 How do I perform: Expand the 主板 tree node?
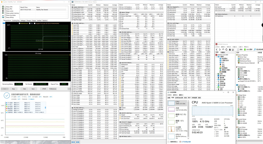tap(216, 74)
